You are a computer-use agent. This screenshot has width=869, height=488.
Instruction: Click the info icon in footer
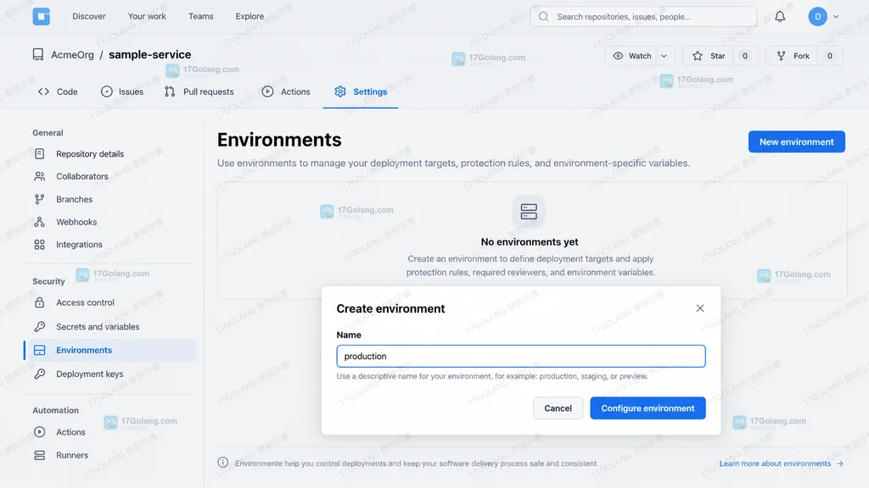pyautogui.click(x=223, y=463)
